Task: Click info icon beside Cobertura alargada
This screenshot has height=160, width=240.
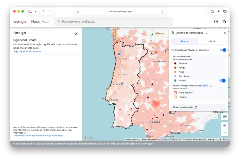Action: click(x=196, y=107)
